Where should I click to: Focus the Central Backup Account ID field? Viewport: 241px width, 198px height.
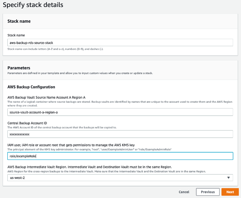[x=120, y=134]
